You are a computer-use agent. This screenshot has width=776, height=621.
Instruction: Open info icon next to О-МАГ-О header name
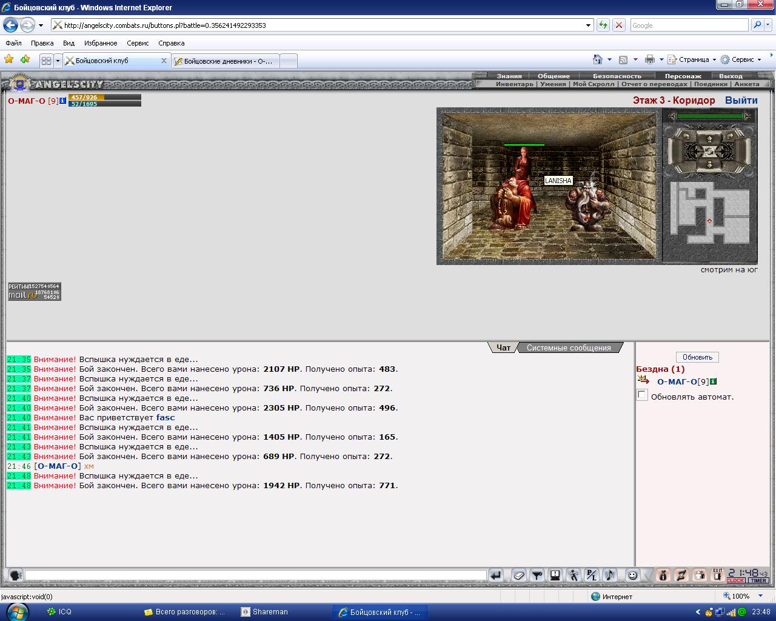pyautogui.click(x=63, y=101)
